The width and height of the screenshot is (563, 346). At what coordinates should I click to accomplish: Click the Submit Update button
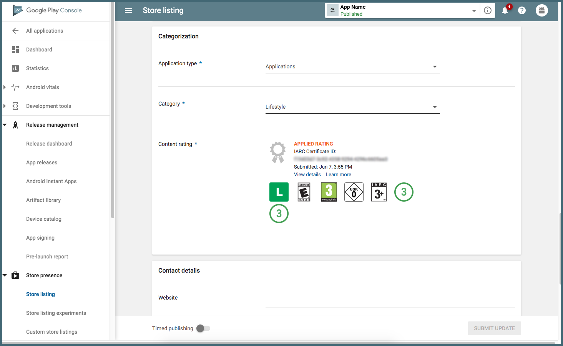click(x=494, y=328)
